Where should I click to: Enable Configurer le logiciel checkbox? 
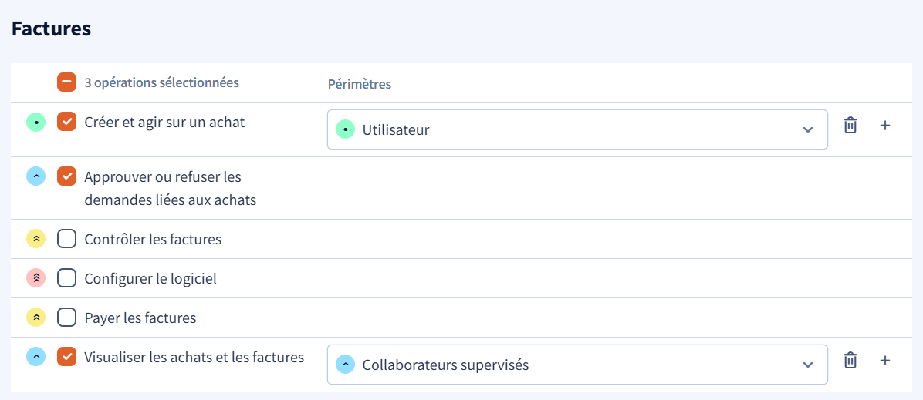pyautogui.click(x=66, y=278)
